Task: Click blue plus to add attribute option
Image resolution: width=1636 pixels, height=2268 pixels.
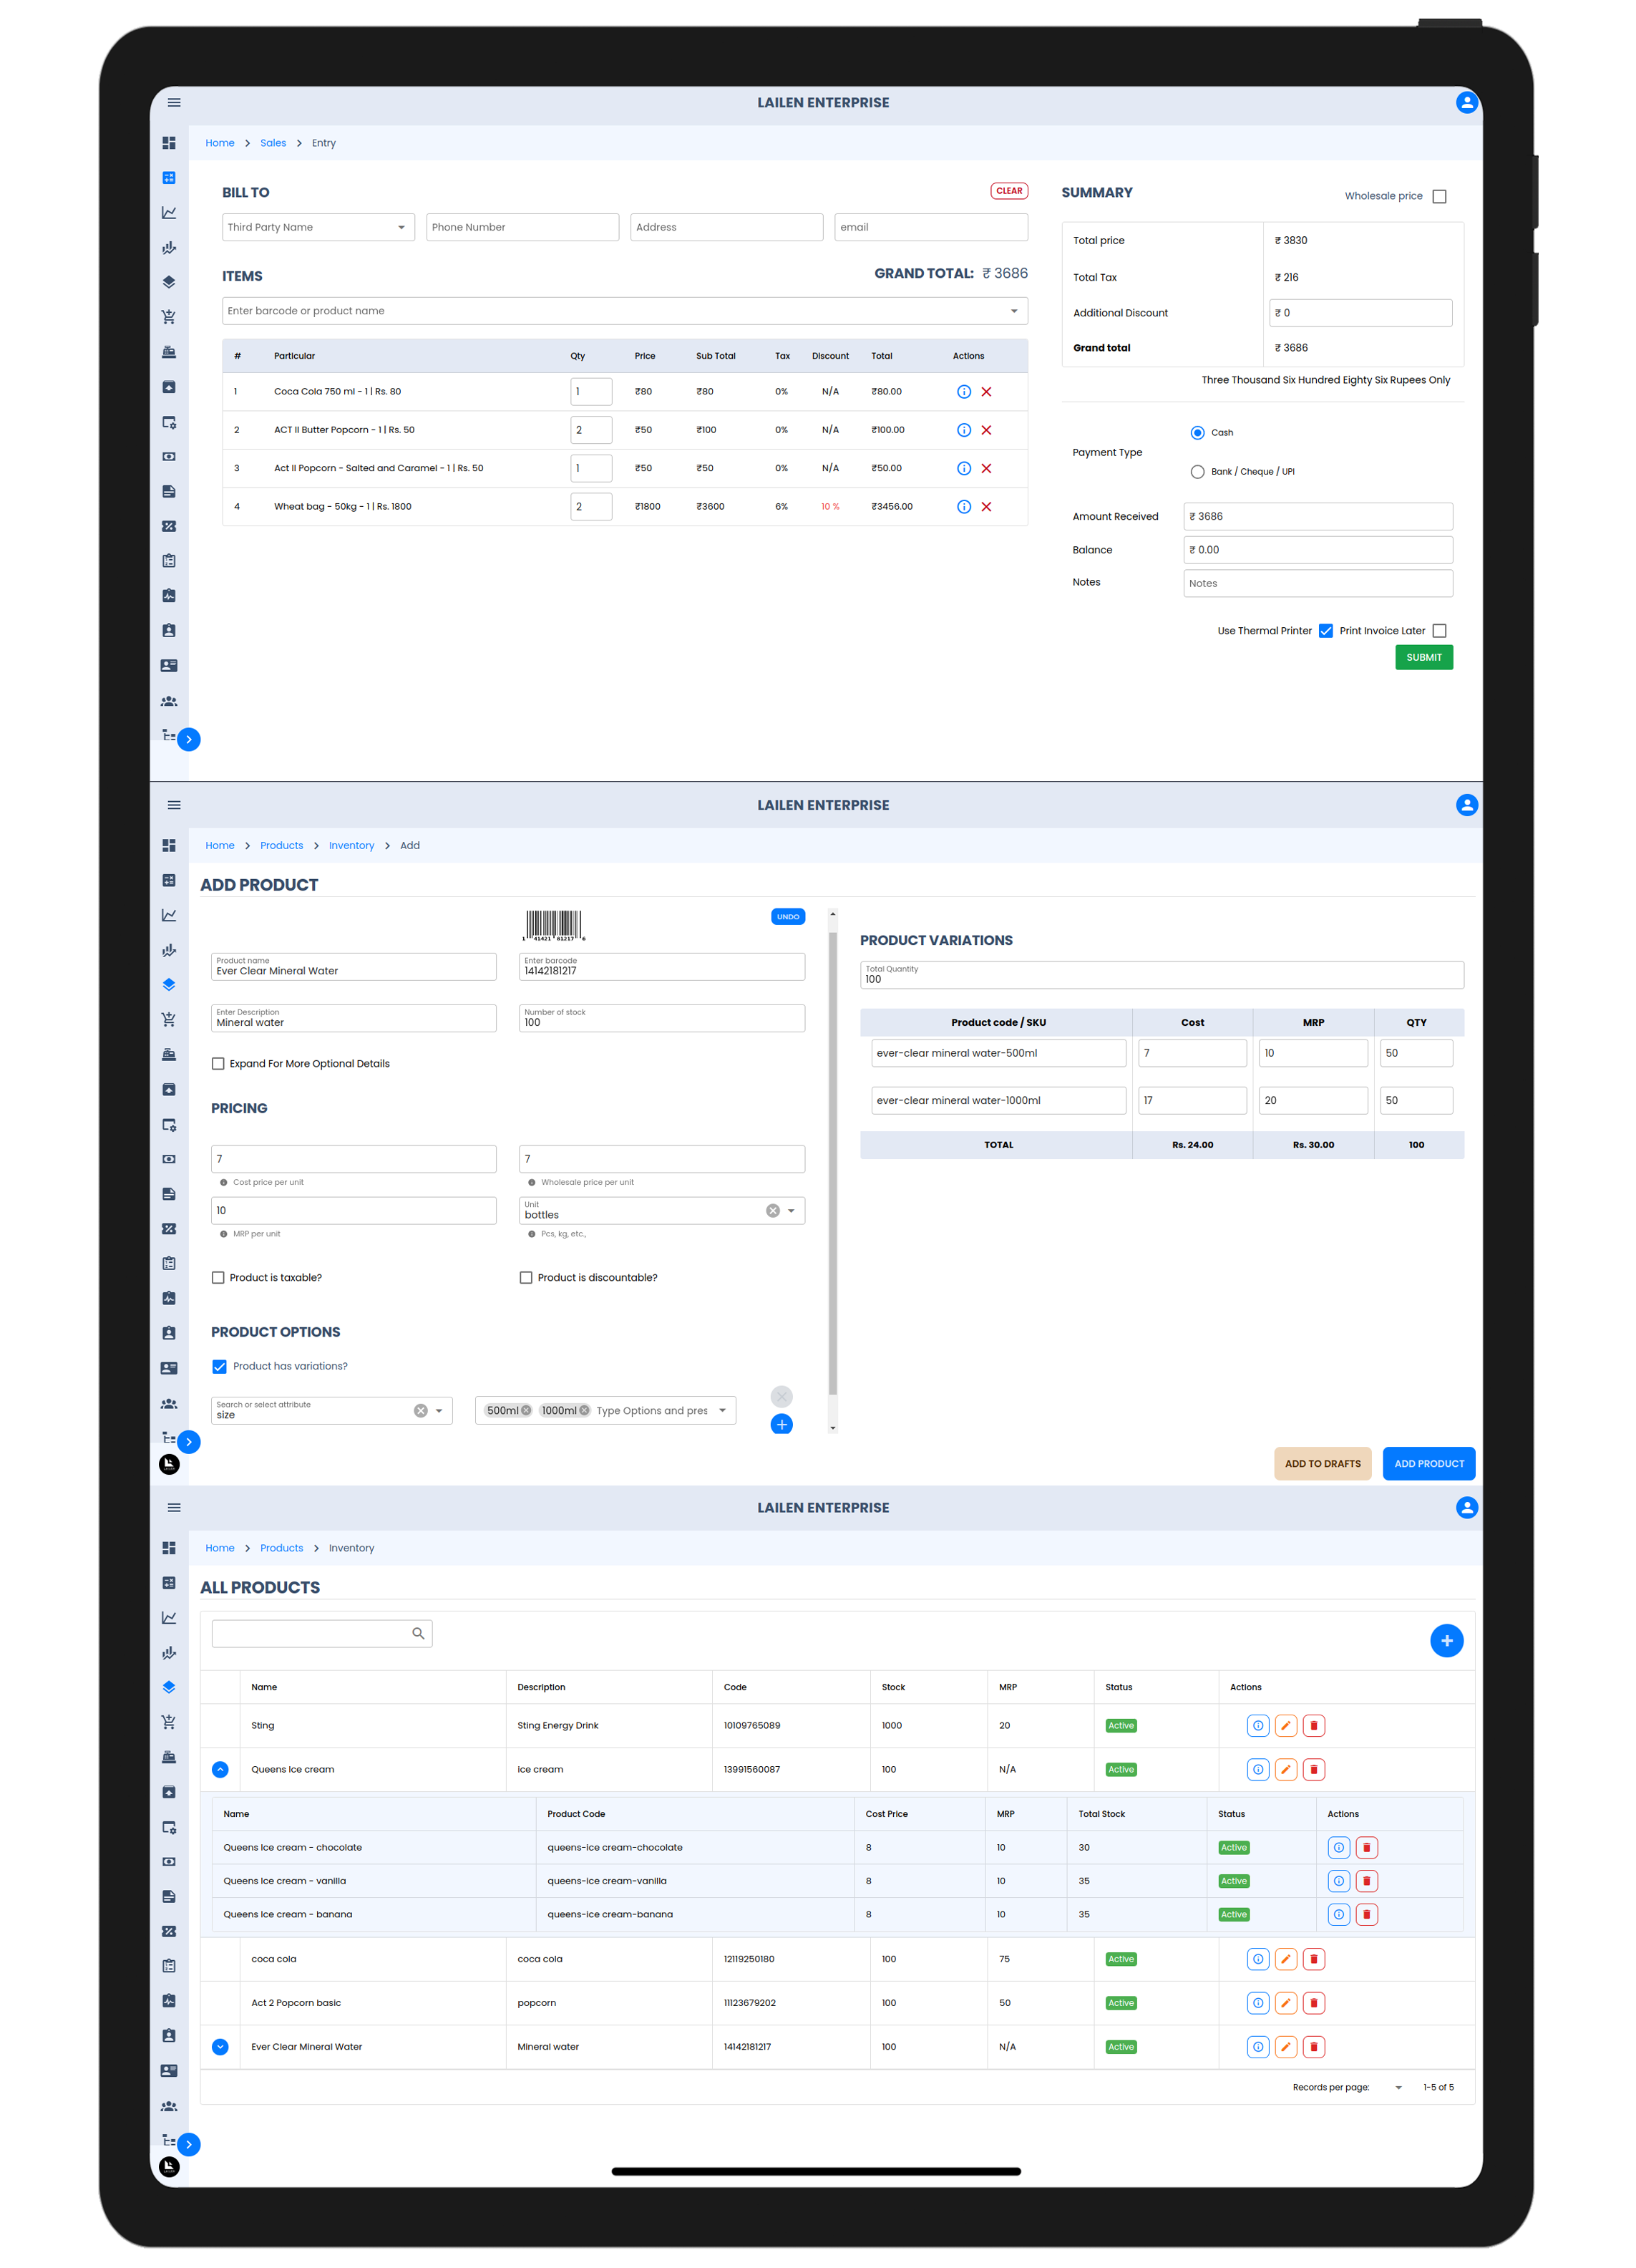Action: tap(782, 1424)
